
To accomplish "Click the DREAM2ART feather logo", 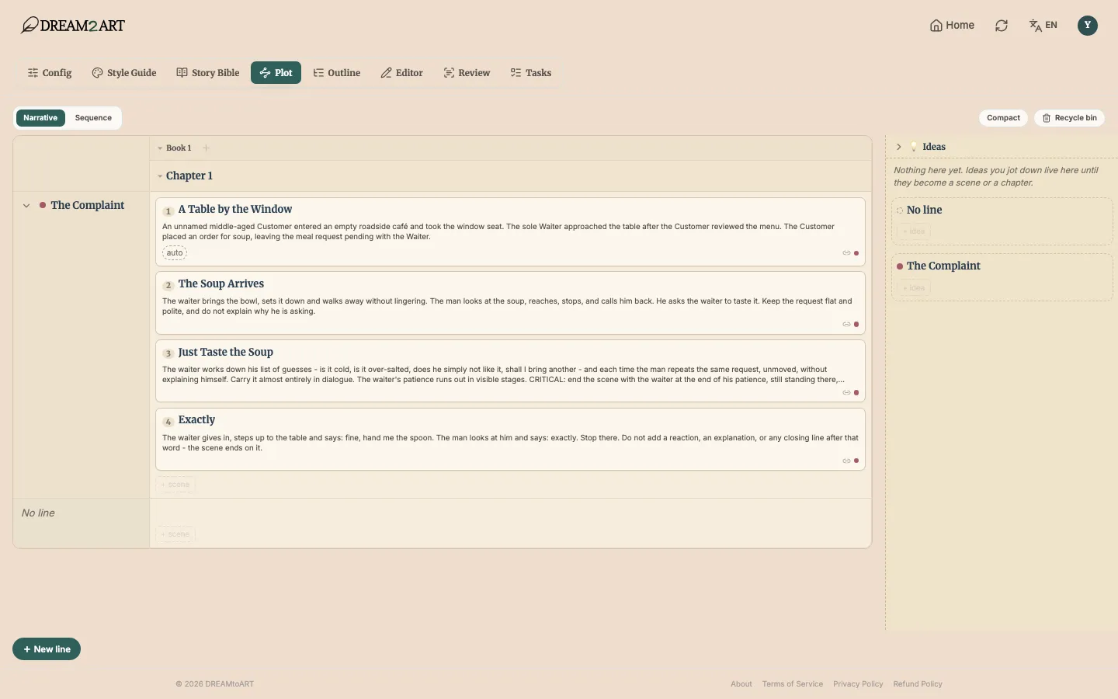I will point(73,26).
